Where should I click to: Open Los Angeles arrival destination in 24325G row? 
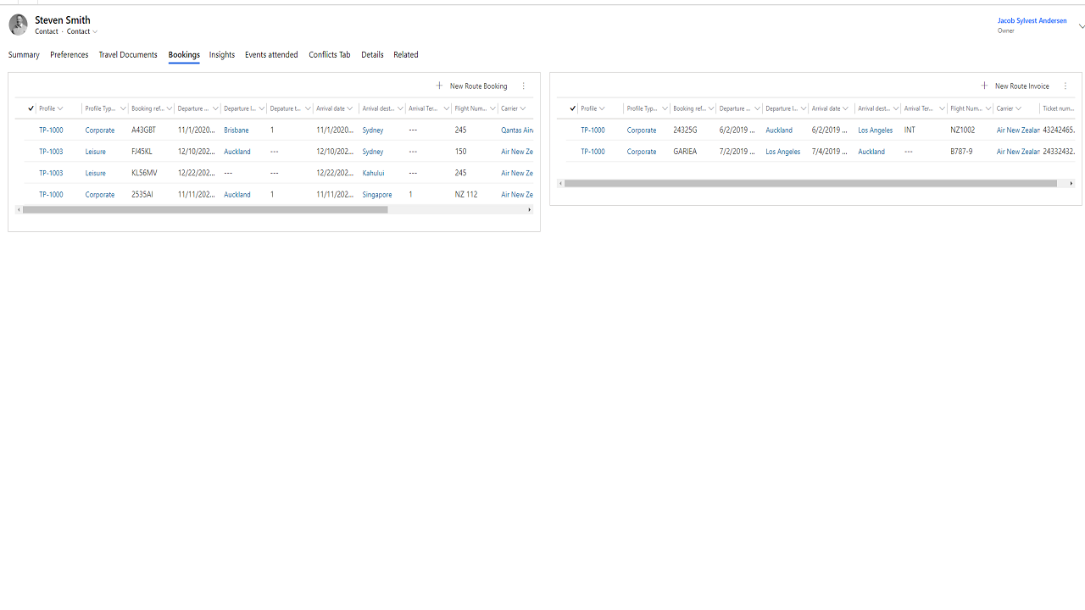(x=875, y=130)
